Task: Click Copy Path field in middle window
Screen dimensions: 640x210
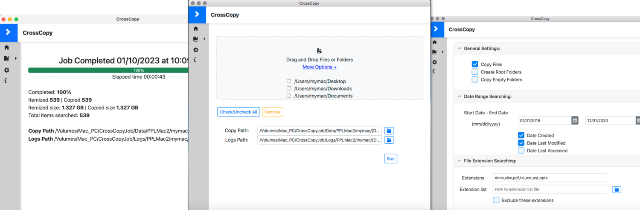Action: tap(320, 131)
